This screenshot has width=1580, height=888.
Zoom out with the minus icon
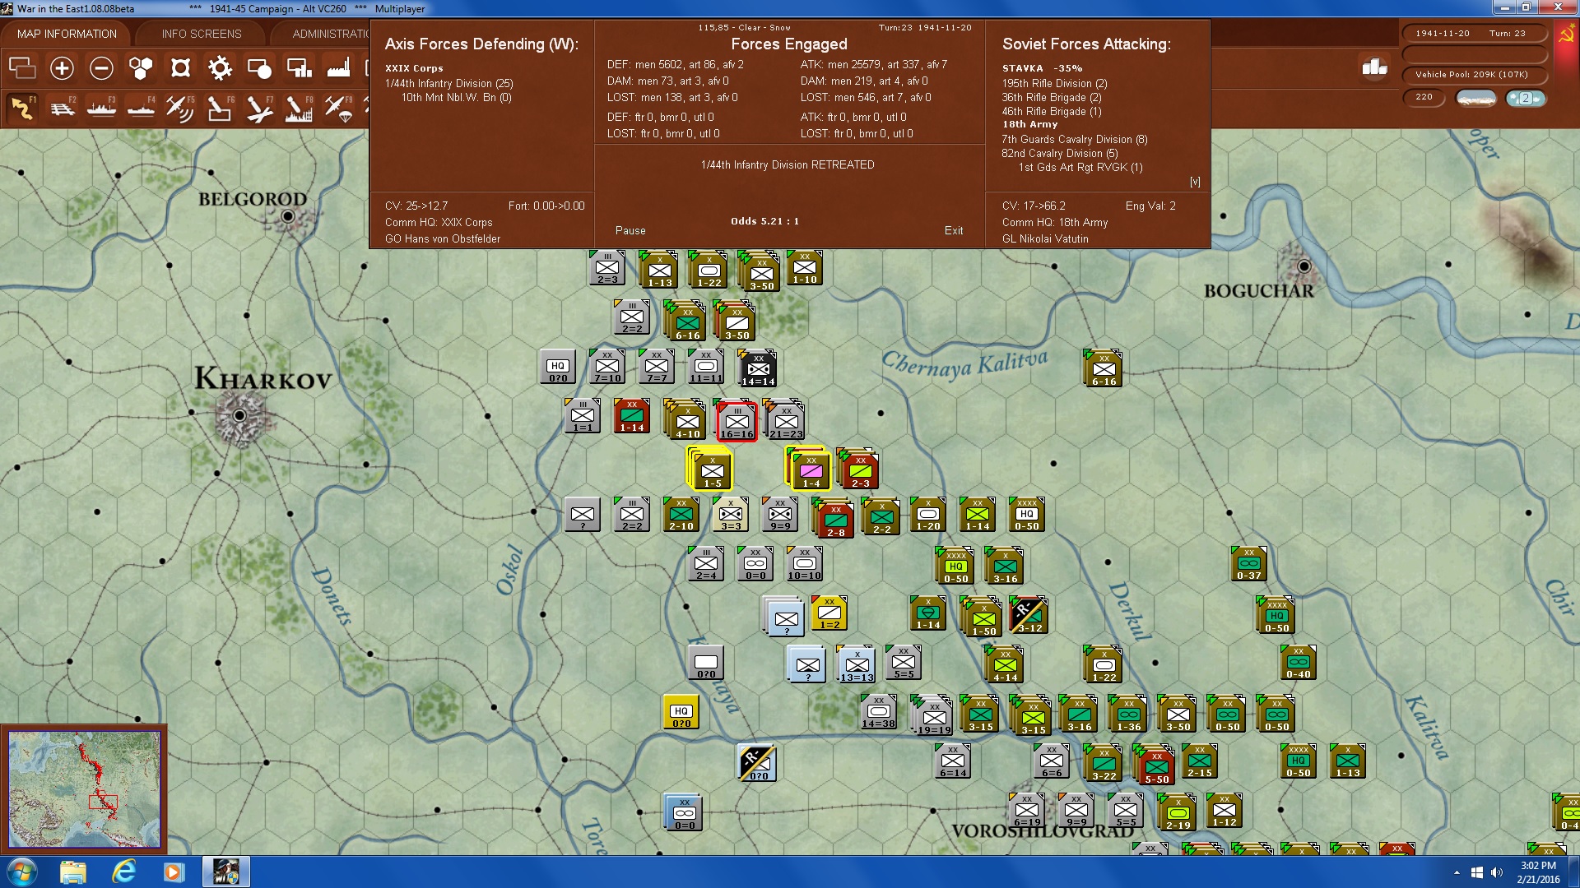pos(101,68)
